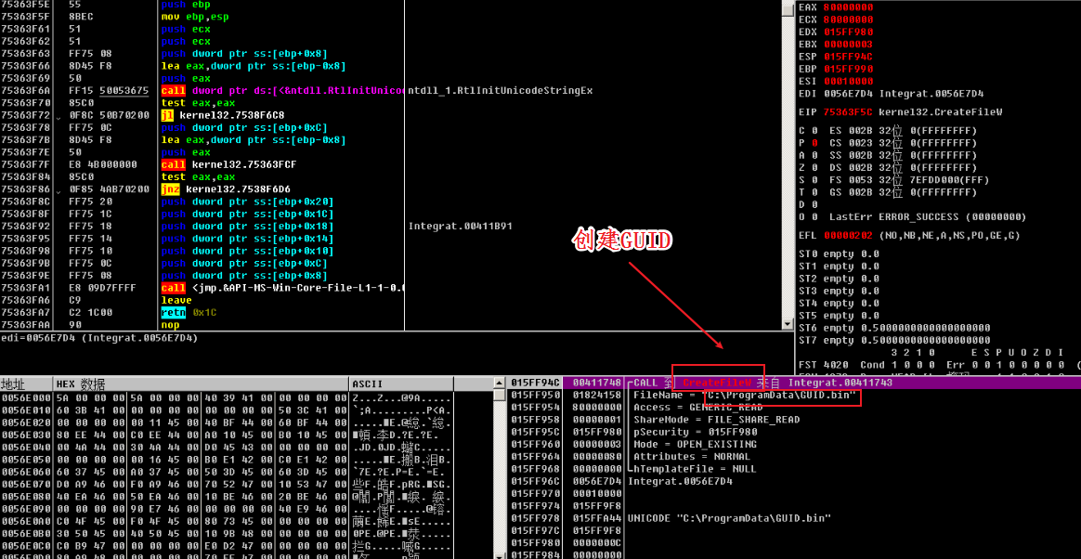Click the hex bytes 'E8 4B000000'
This screenshot has height=559, width=1081.
tap(103, 164)
